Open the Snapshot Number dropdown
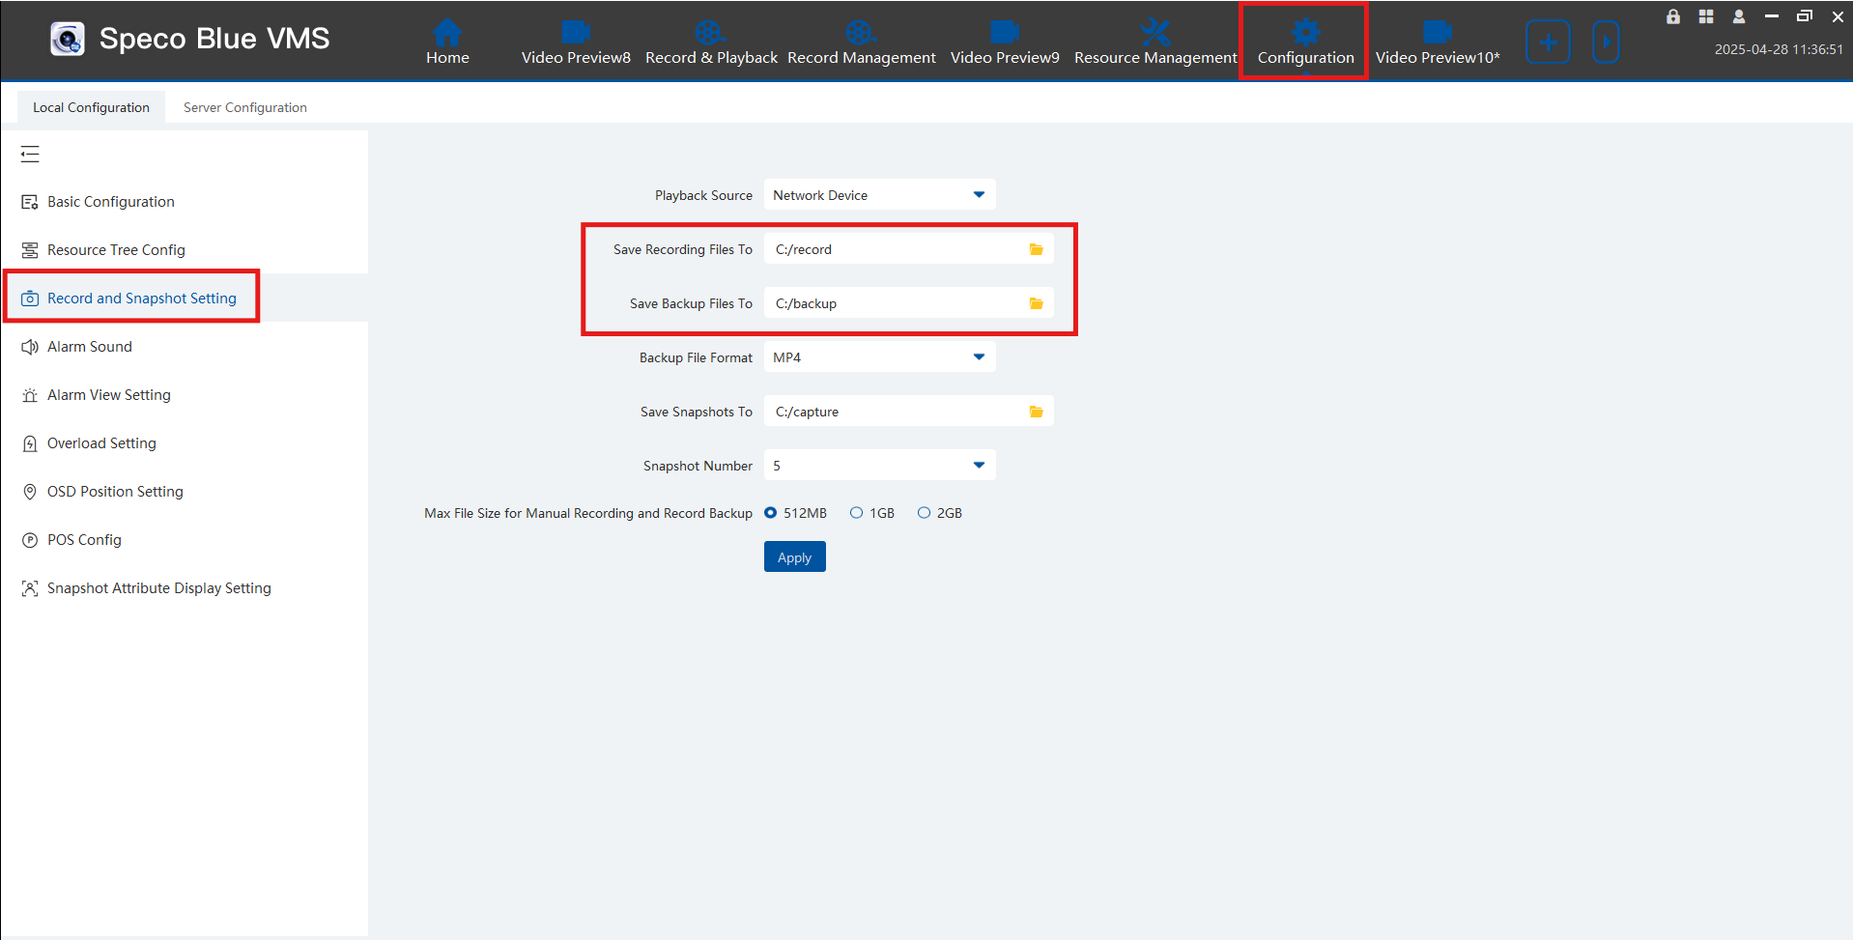1853x940 pixels. click(x=979, y=465)
